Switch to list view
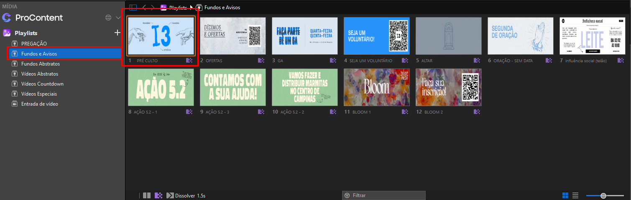 tap(575, 195)
